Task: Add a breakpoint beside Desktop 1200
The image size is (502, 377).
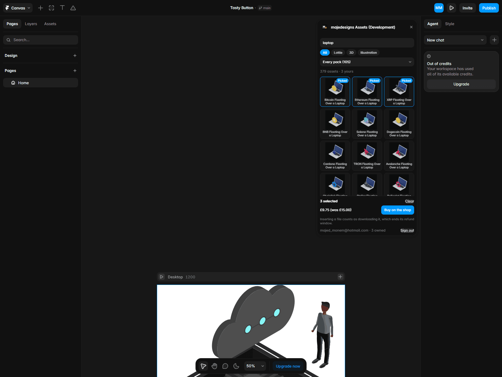Action: tap(340, 277)
